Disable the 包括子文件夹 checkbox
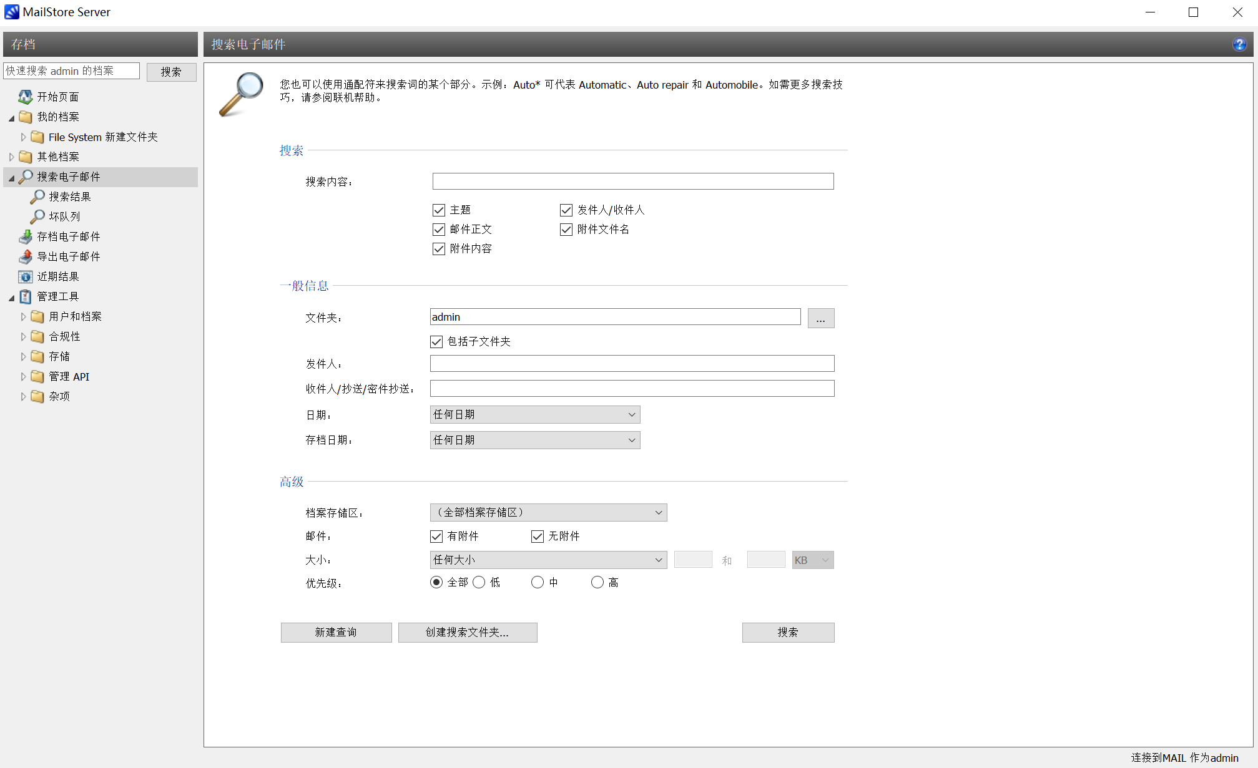1258x768 pixels. click(x=436, y=342)
